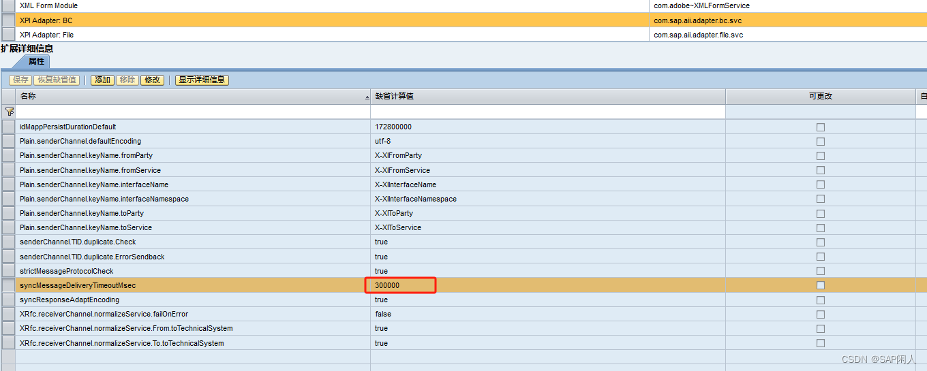The height and width of the screenshot is (371, 927).
Task: Click com.sap.aii.adapter.file.svc cell
Action: coord(788,35)
